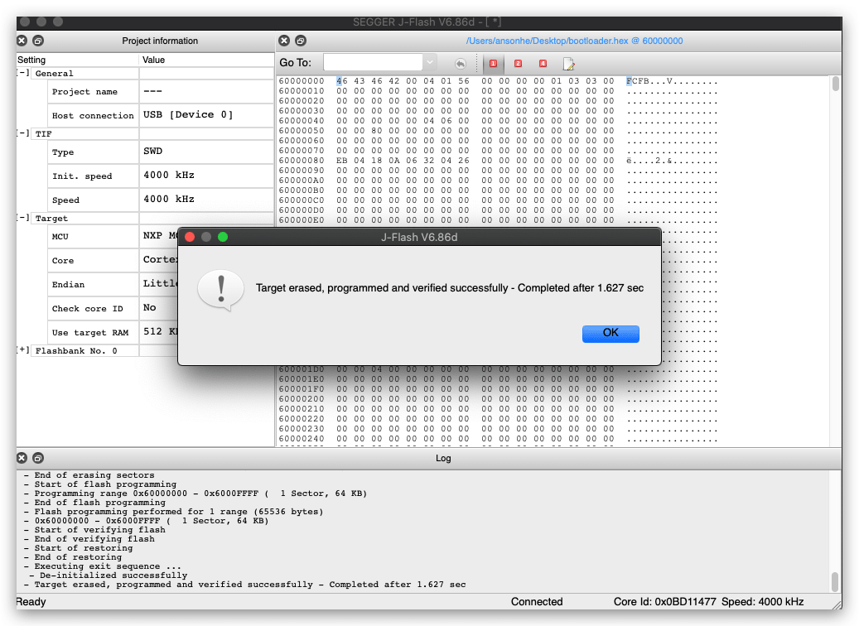Undock the Log panel
Viewport: 859px width, 626px height.
[38, 458]
